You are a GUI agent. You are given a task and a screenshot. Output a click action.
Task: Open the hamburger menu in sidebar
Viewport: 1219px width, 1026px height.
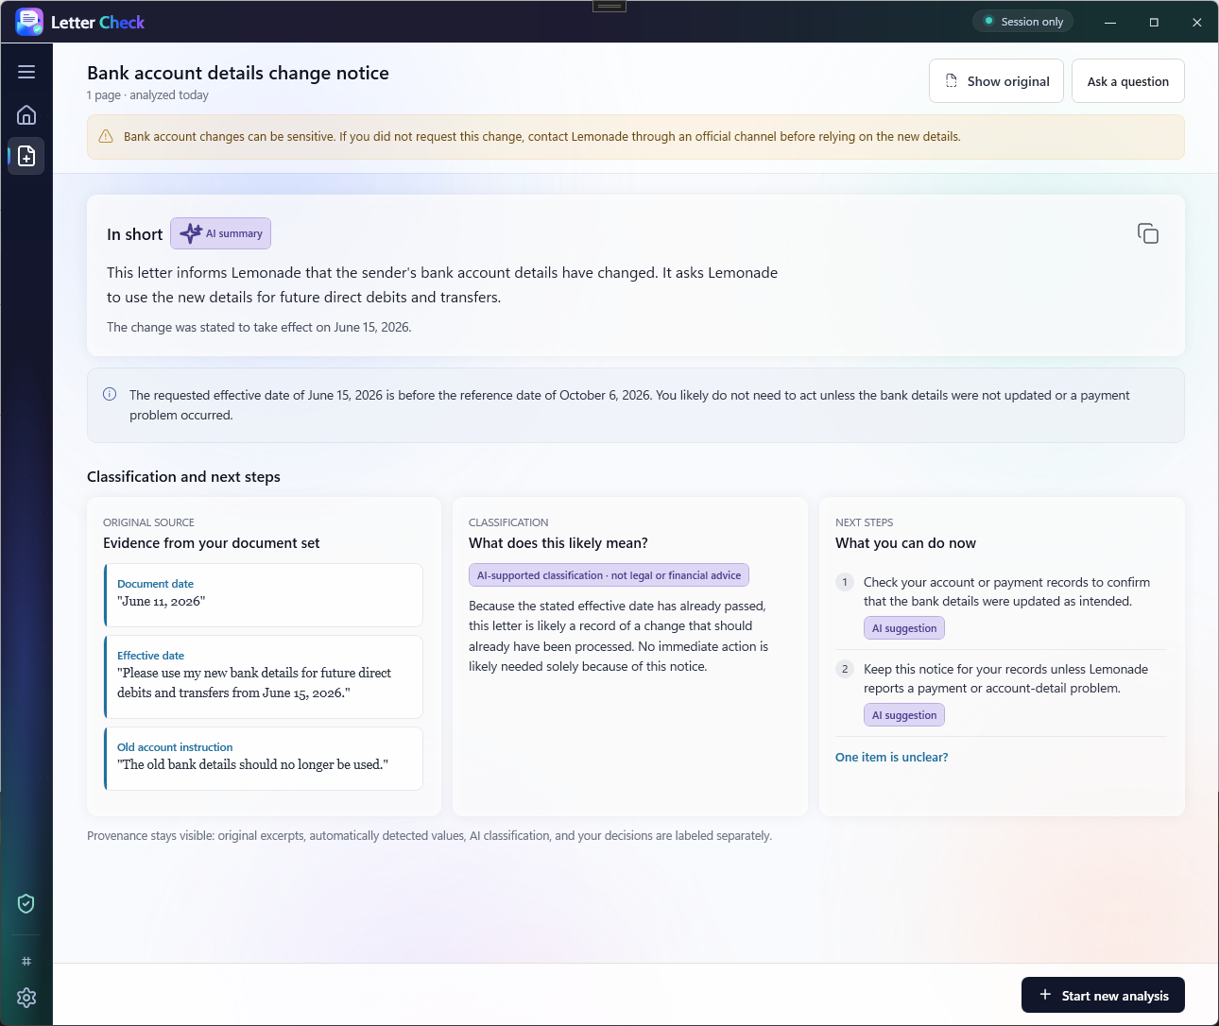point(26,72)
